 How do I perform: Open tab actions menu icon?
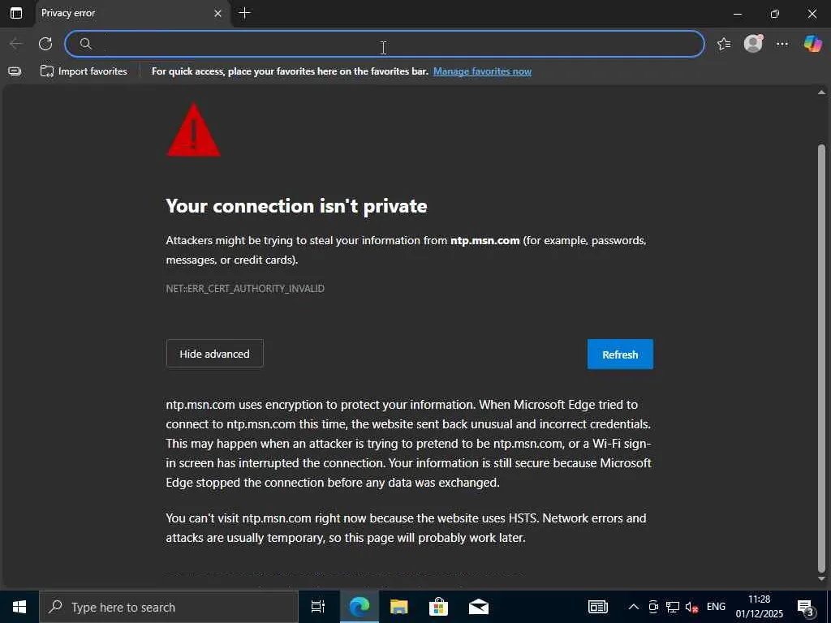(16, 13)
